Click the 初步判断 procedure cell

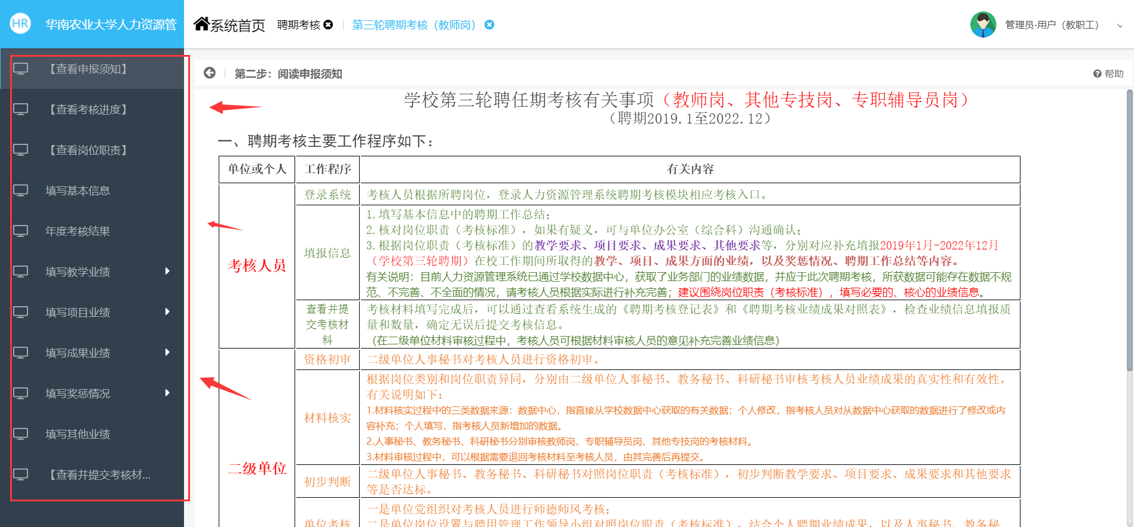click(327, 482)
